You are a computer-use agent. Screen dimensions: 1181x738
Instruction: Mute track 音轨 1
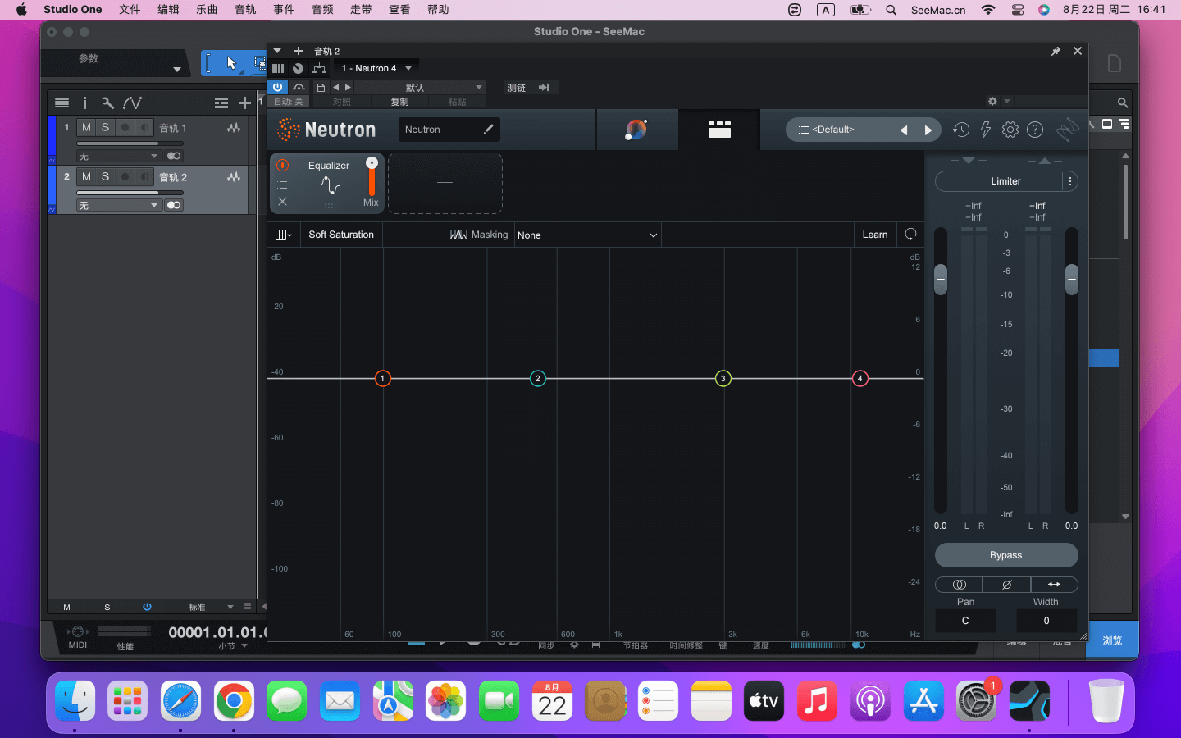(x=86, y=128)
